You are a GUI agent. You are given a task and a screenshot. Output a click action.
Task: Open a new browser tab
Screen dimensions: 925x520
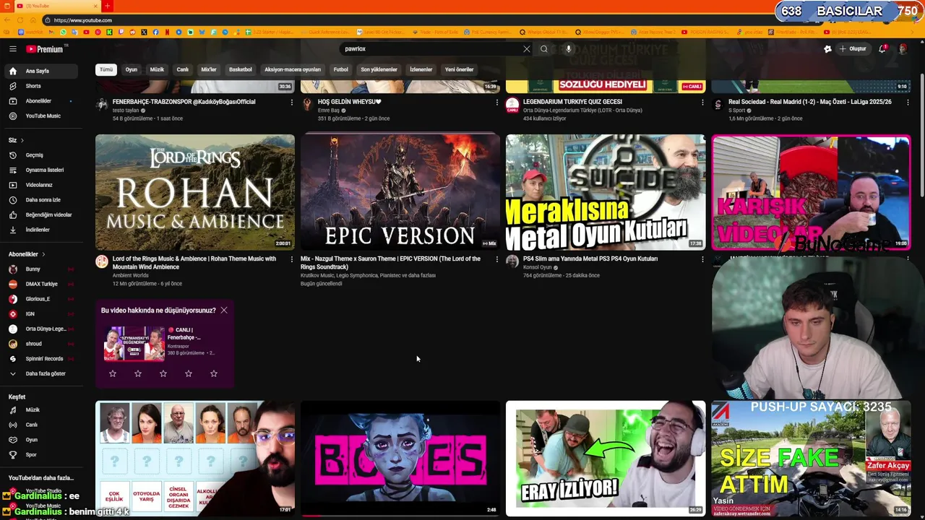click(x=107, y=6)
